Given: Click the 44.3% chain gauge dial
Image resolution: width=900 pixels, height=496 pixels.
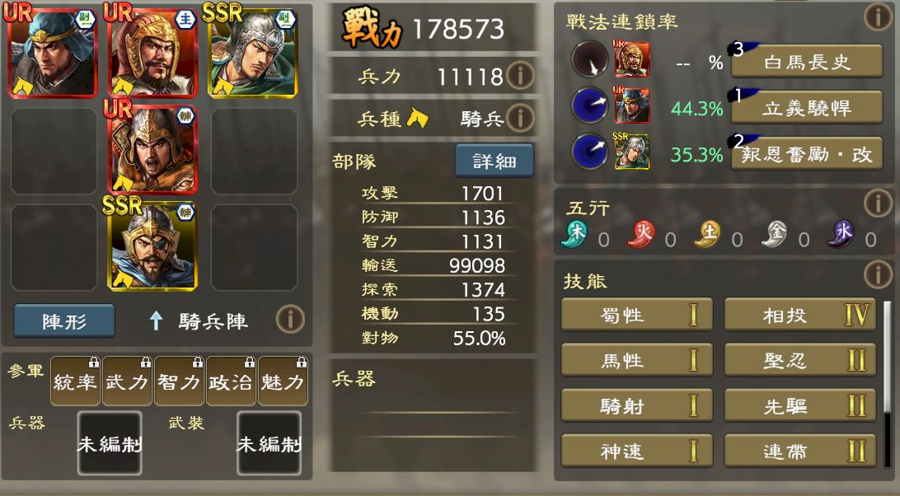Looking at the screenshot, I should [x=589, y=106].
